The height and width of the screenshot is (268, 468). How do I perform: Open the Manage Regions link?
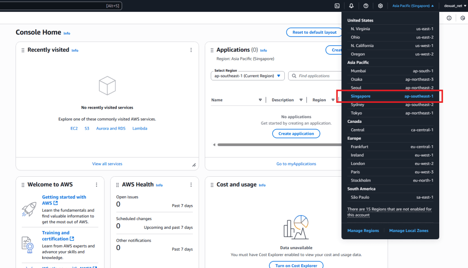pos(363,231)
